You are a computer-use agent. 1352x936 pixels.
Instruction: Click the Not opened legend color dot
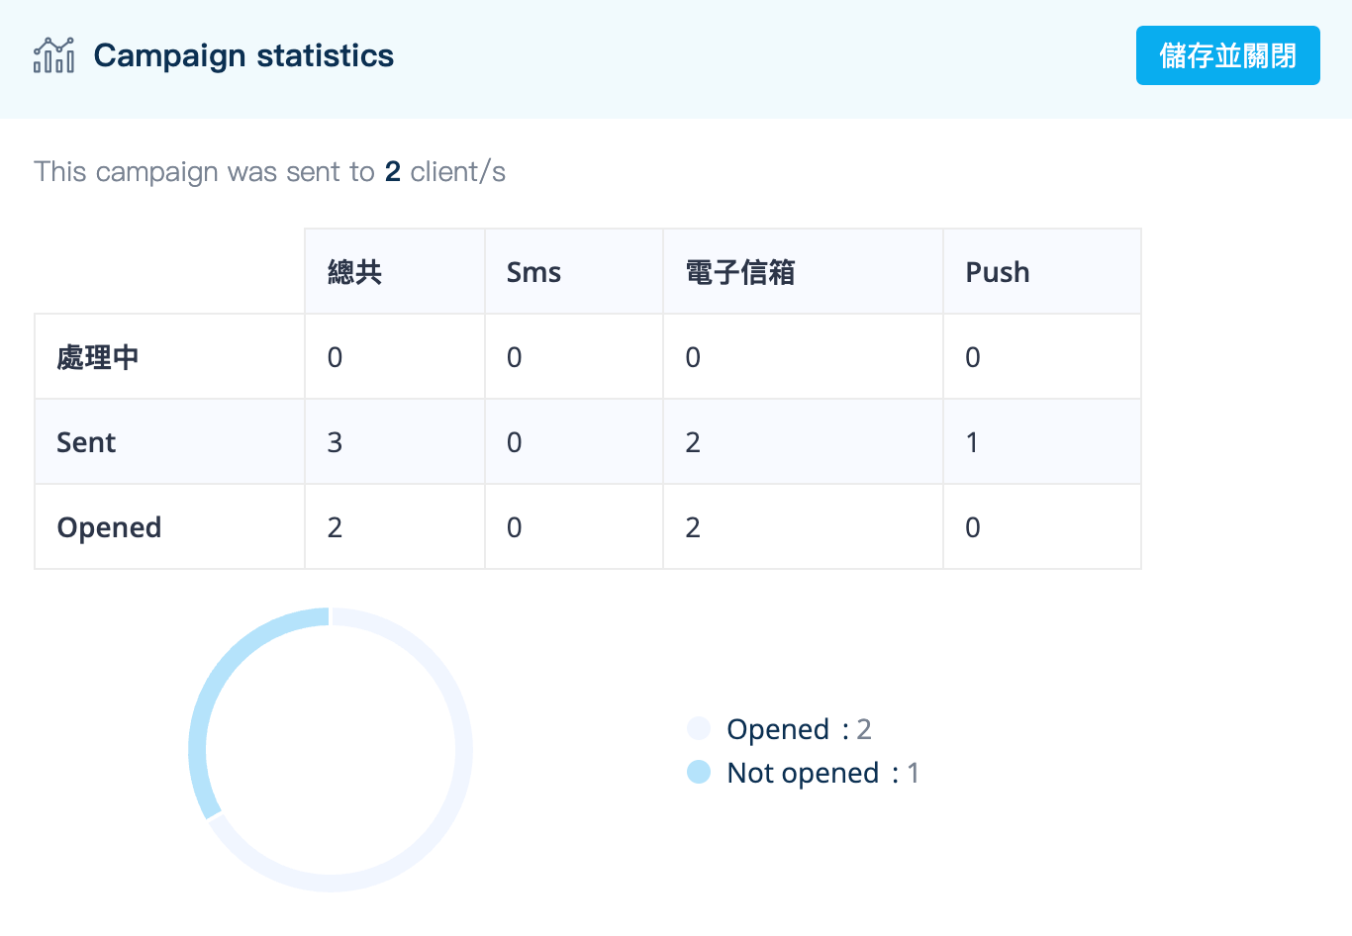tap(699, 772)
